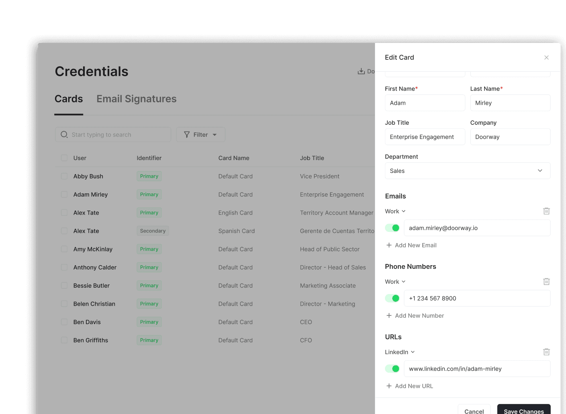Click Add New Email

click(x=411, y=245)
